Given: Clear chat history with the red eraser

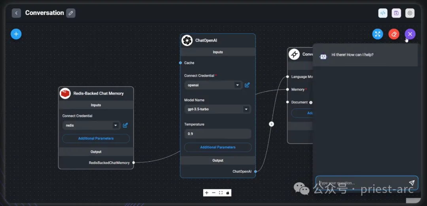Looking at the screenshot, I should (394, 34).
